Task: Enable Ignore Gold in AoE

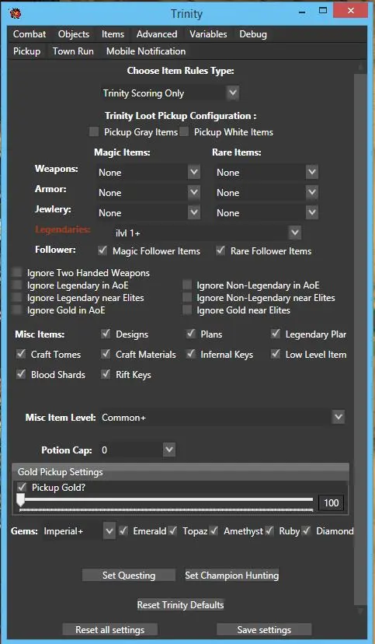Action: click(17, 310)
